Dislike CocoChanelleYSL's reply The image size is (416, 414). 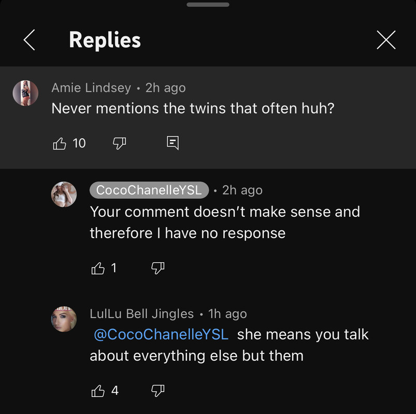pos(157,268)
